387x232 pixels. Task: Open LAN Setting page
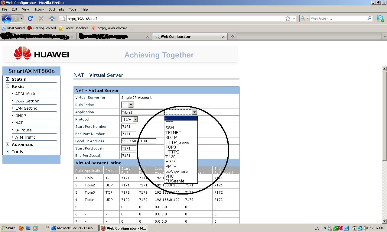(x=26, y=108)
